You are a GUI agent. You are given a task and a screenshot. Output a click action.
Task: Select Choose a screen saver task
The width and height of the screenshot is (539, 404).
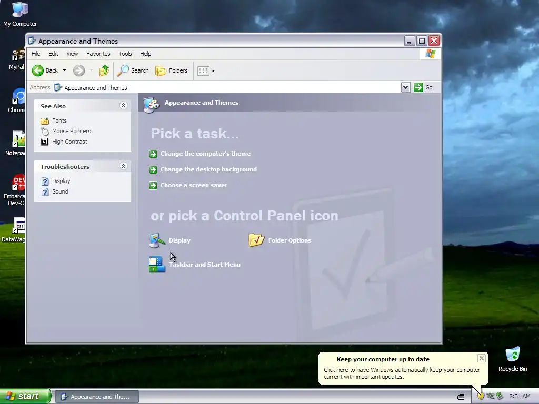point(194,185)
